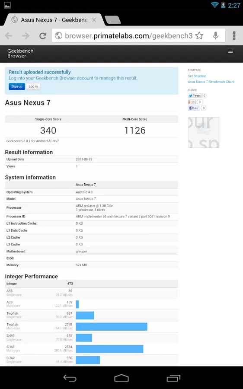Click the Tweet count box

(x=204, y=96)
